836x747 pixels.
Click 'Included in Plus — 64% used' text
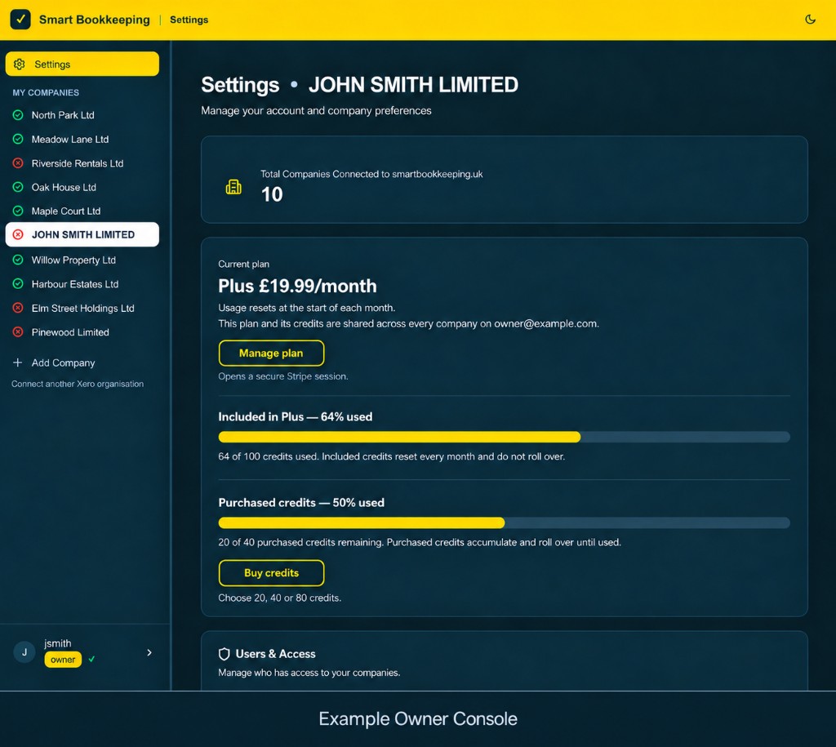pyautogui.click(x=296, y=417)
